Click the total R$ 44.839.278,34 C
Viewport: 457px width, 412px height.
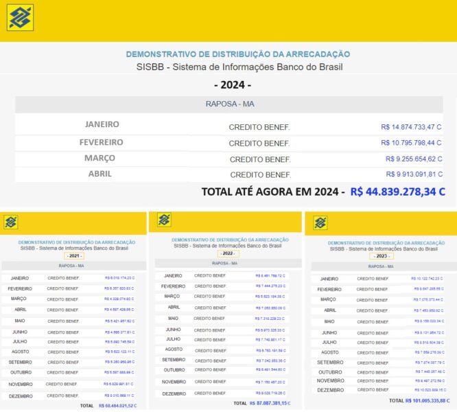[397, 192]
